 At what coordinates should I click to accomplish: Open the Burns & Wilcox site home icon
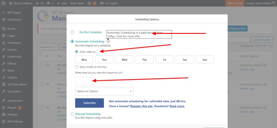(x=11, y=3)
